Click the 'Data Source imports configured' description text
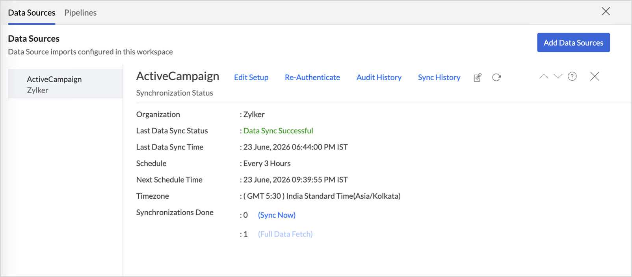This screenshot has height=277, width=632. [x=90, y=52]
